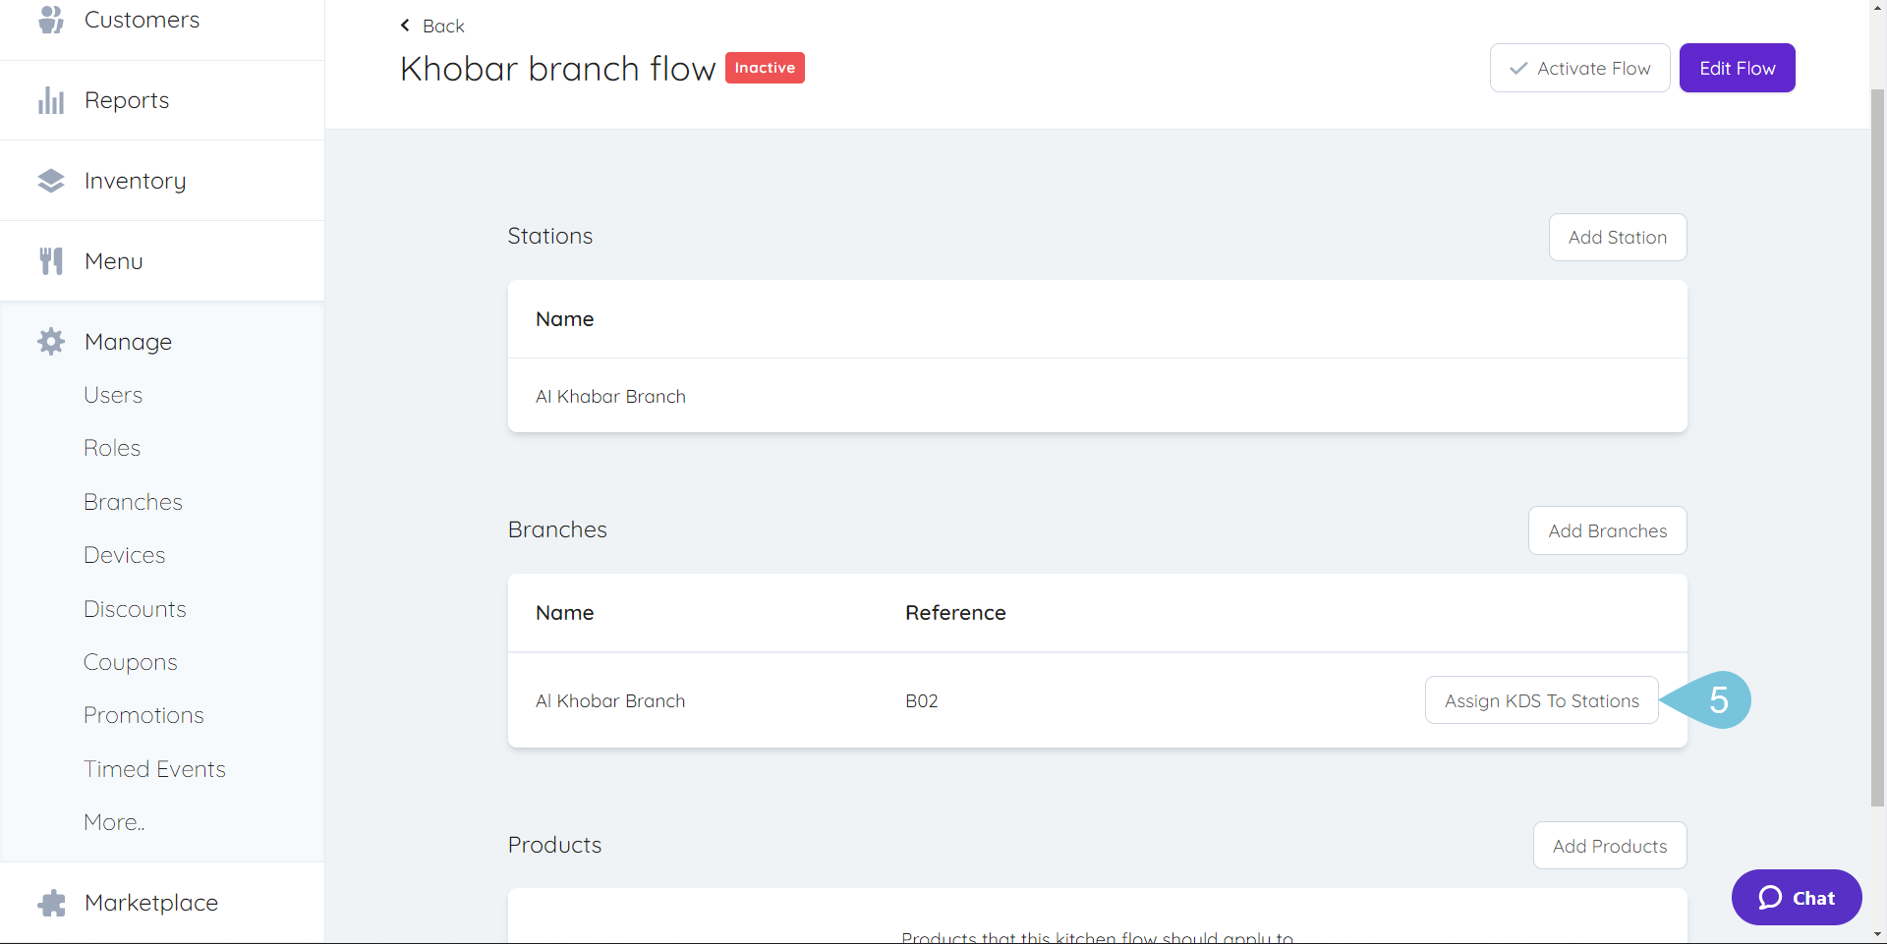Click the page vertical scrollbar
Image resolution: width=1887 pixels, height=944 pixels.
pyautogui.click(x=1877, y=447)
